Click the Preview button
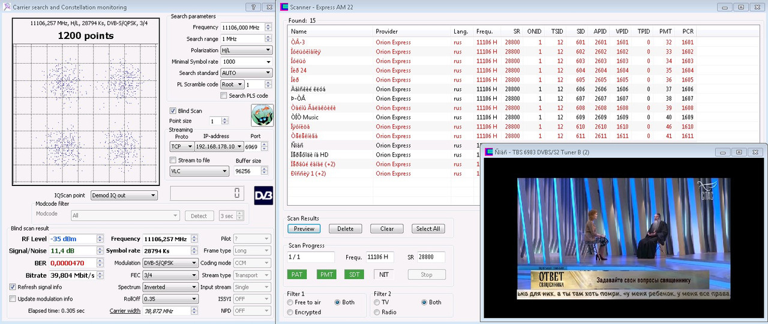Screen dimensions: 768x324 304,229
